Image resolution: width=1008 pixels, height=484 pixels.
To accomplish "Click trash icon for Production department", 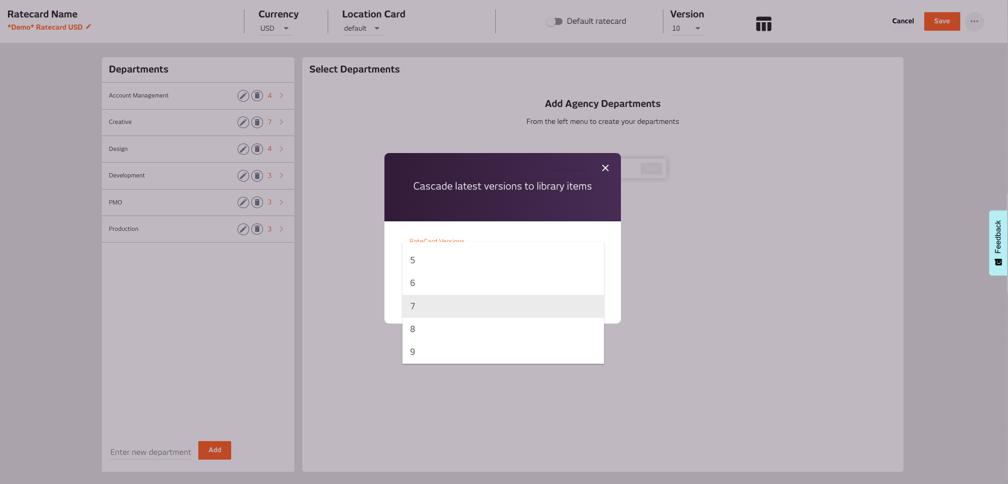I will click(x=257, y=229).
